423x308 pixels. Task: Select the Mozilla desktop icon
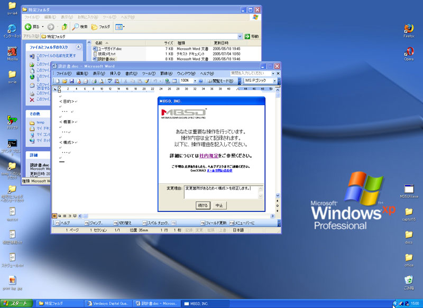pyautogui.click(x=12, y=53)
